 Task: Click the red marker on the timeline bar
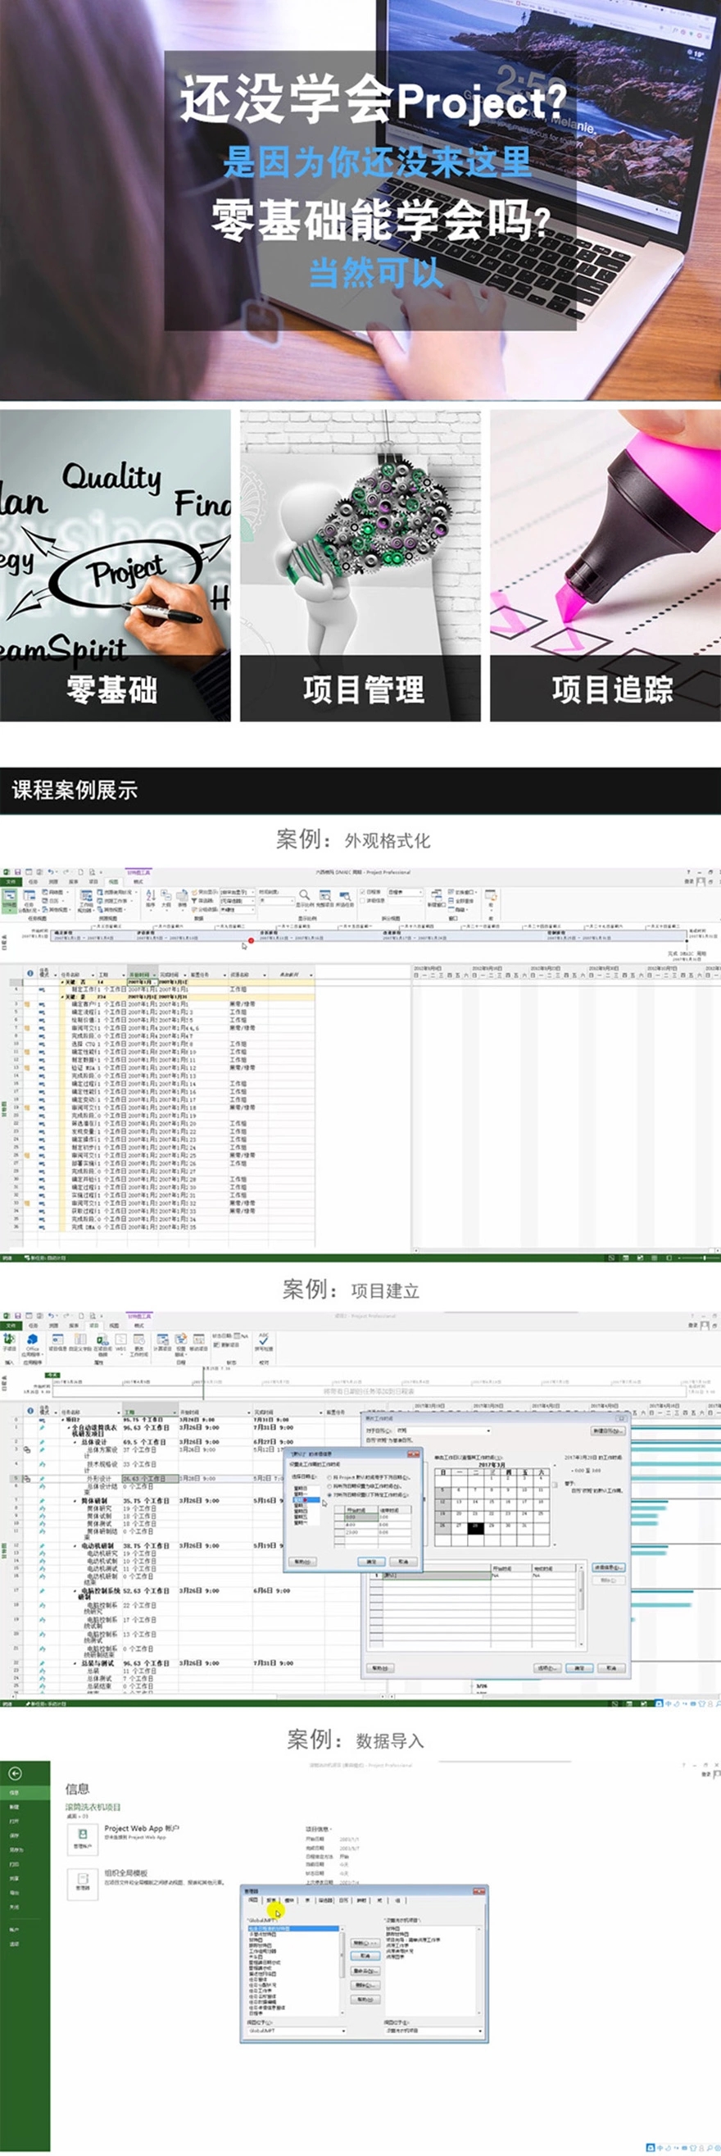[250, 941]
